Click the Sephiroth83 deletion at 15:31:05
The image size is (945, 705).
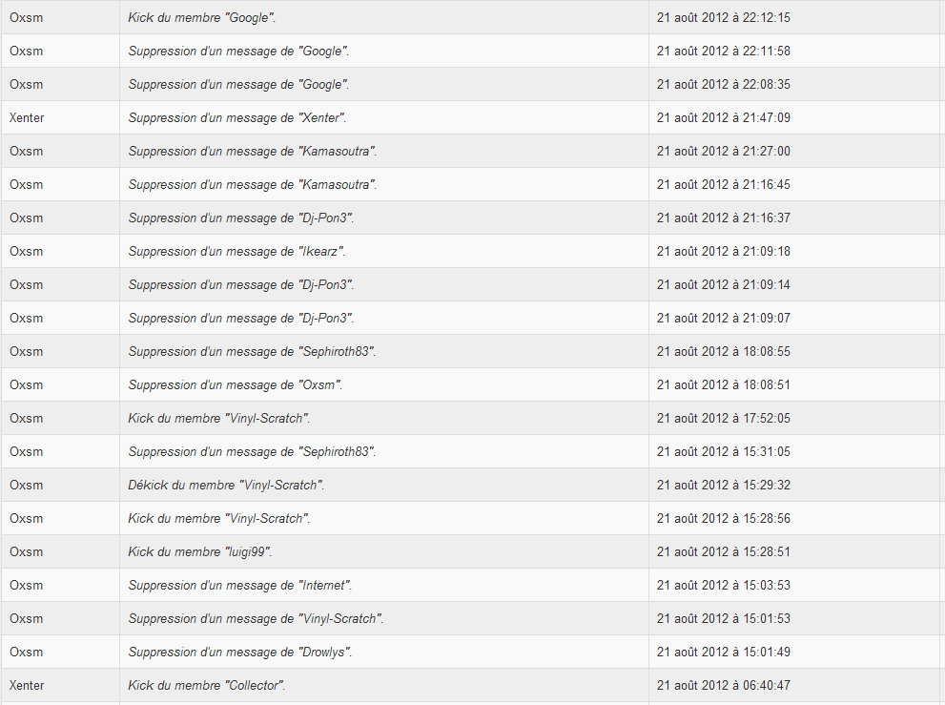252,451
